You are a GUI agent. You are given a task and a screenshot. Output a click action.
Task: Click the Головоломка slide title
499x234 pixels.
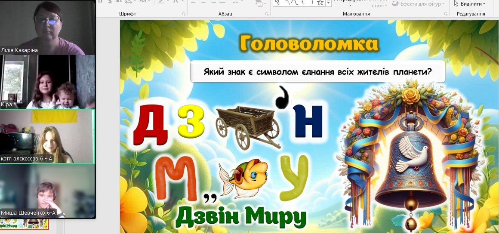coord(309,43)
